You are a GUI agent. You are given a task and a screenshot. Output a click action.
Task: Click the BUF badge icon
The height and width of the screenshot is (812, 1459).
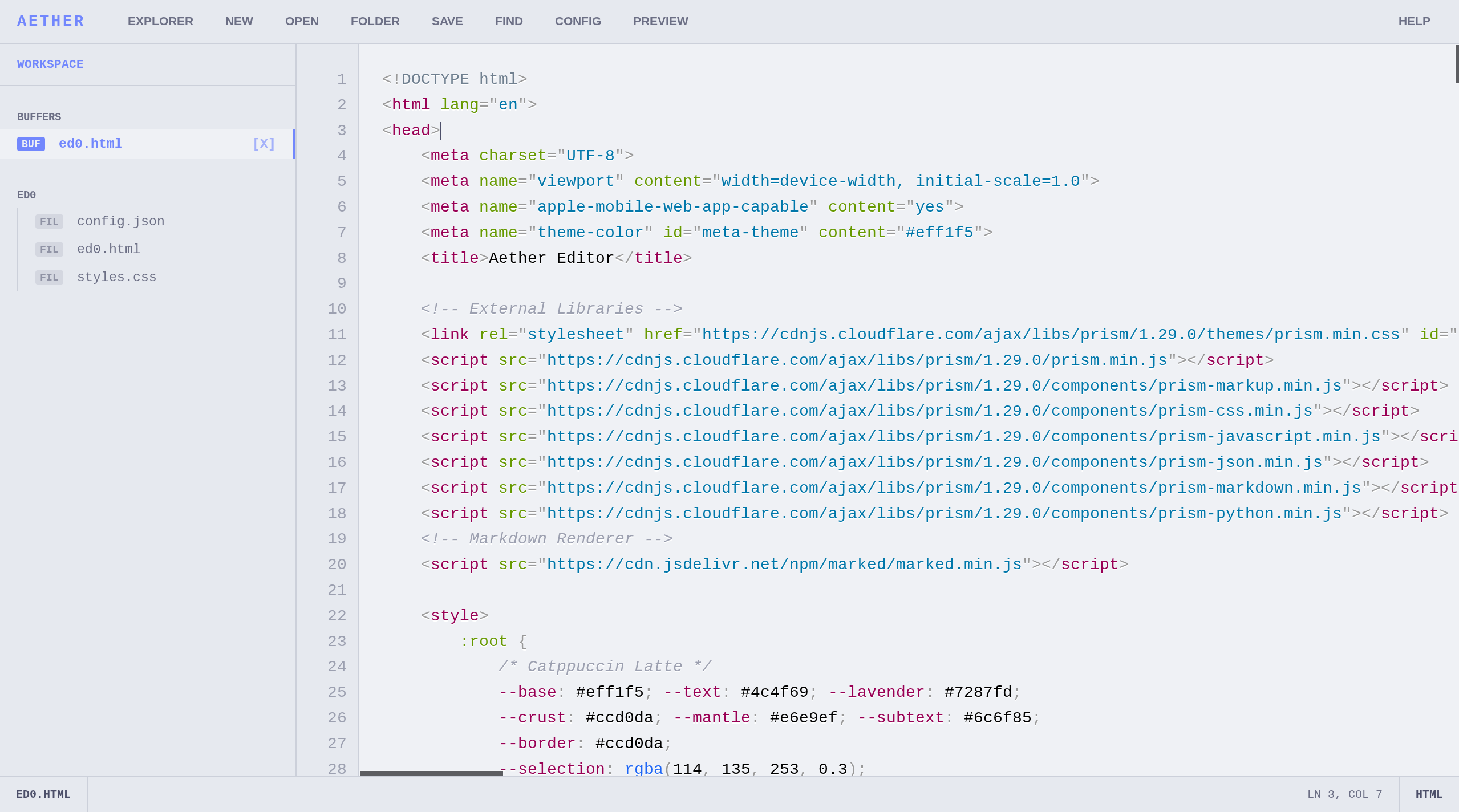(x=31, y=144)
